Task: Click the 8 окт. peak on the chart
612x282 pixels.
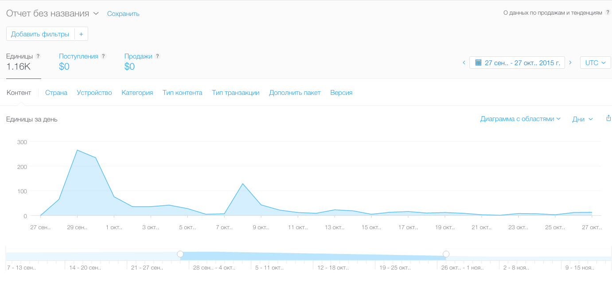Action: 243,184
